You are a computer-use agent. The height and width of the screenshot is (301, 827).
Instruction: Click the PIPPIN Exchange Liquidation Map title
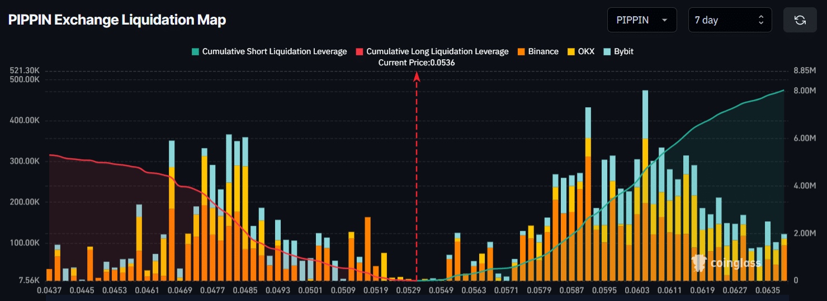(x=117, y=20)
